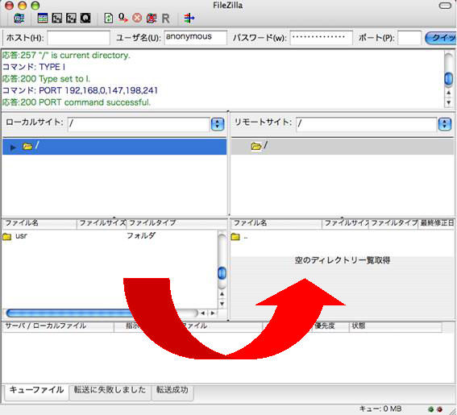Sort local list by ファイルタイプ column
Viewport: 457px width, 415px height.
(177, 223)
